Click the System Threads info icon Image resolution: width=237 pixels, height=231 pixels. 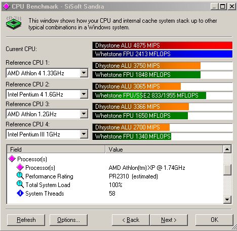click(x=20, y=193)
